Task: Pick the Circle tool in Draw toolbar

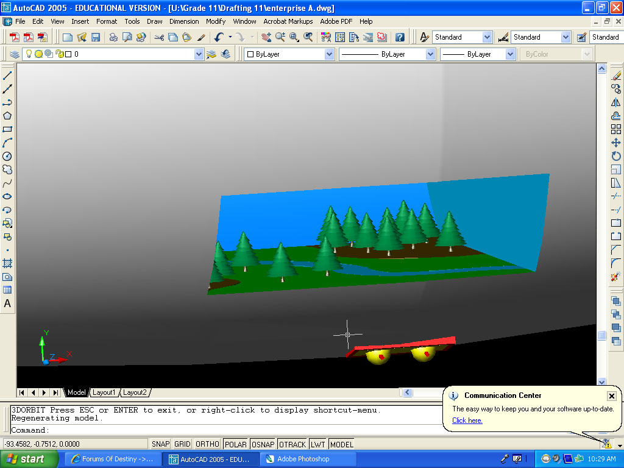Action: 7,157
